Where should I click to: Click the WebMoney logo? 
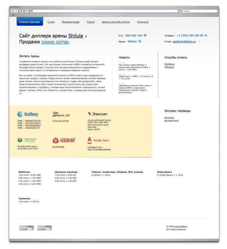click(x=28, y=114)
